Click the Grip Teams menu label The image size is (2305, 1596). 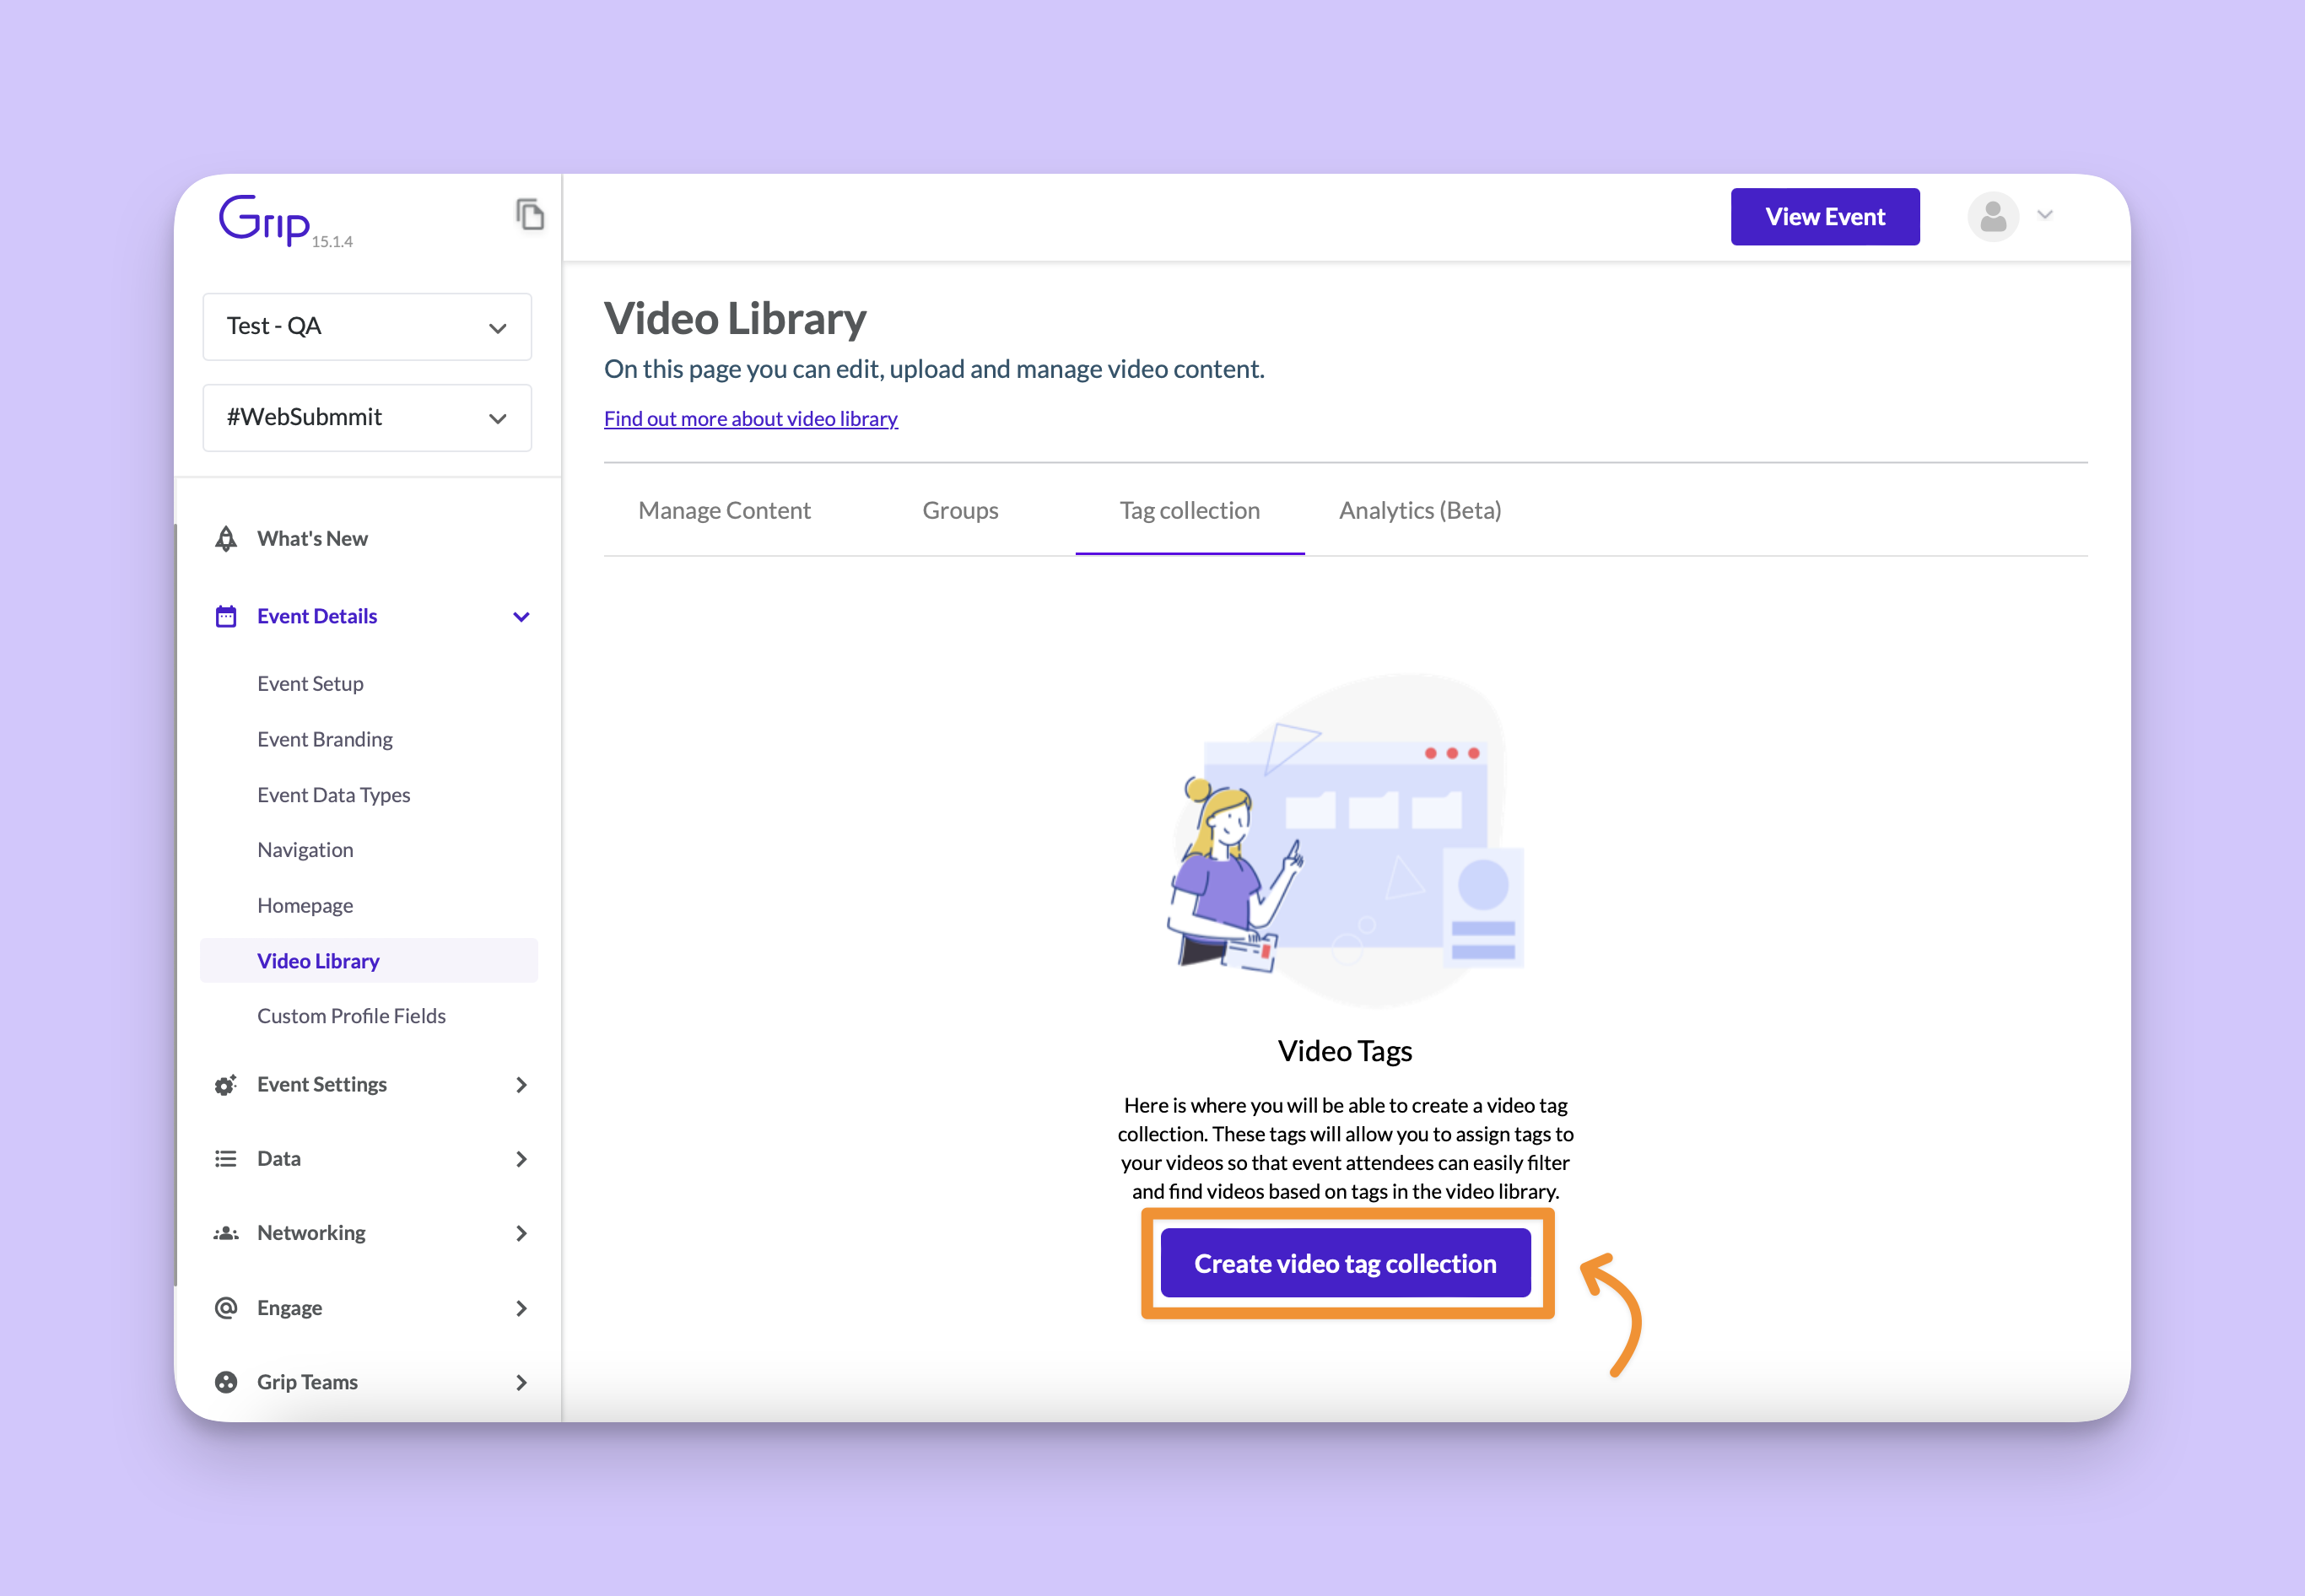pos(307,1382)
